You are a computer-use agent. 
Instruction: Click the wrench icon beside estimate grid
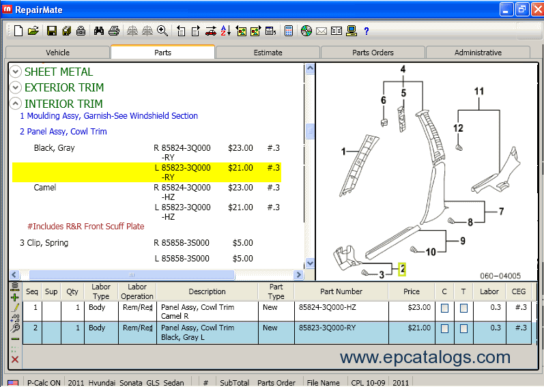coord(15,328)
